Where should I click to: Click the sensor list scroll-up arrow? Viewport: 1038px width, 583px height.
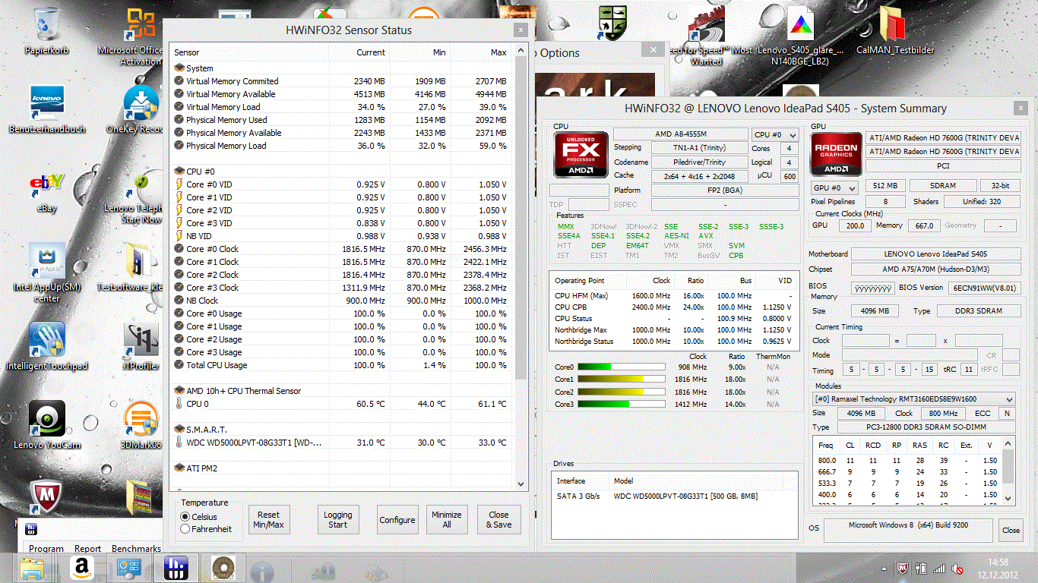(x=521, y=51)
